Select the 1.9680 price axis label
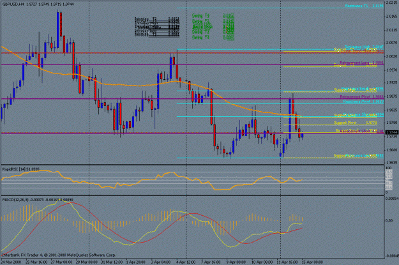399x265 pixels. click(392, 150)
